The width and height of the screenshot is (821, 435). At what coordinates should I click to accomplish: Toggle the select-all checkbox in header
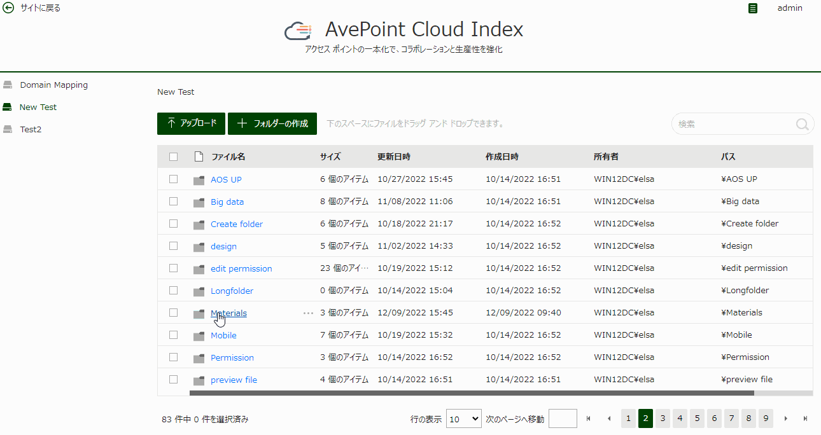(x=173, y=156)
